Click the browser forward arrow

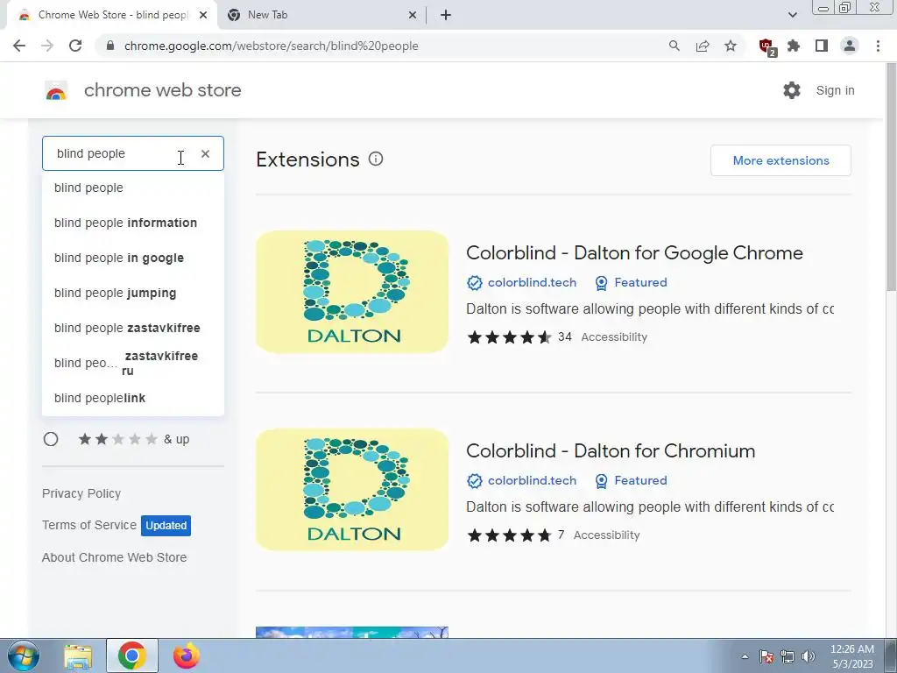pyautogui.click(x=47, y=46)
